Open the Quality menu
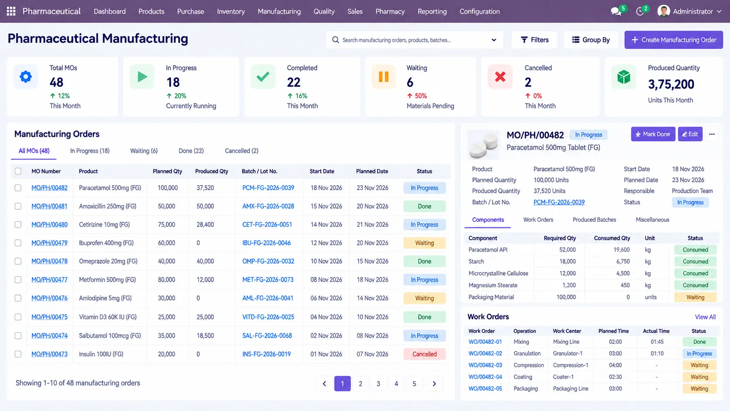The height and width of the screenshot is (411, 730). pyautogui.click(x=324, y=11)
